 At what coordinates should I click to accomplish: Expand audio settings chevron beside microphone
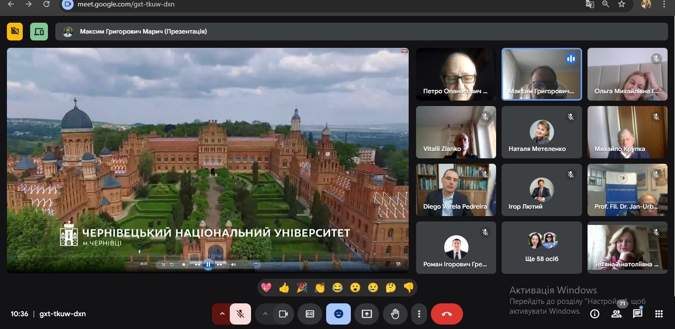(221, 314)
